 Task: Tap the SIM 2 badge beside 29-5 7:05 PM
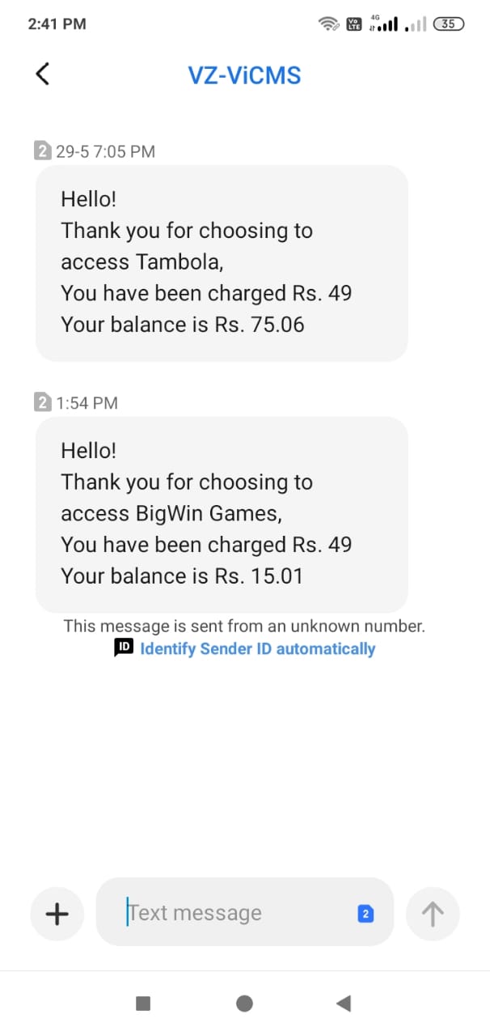click(x=43, y=151)
